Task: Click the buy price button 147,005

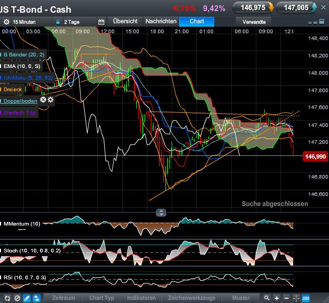Action: coord(296,8)
